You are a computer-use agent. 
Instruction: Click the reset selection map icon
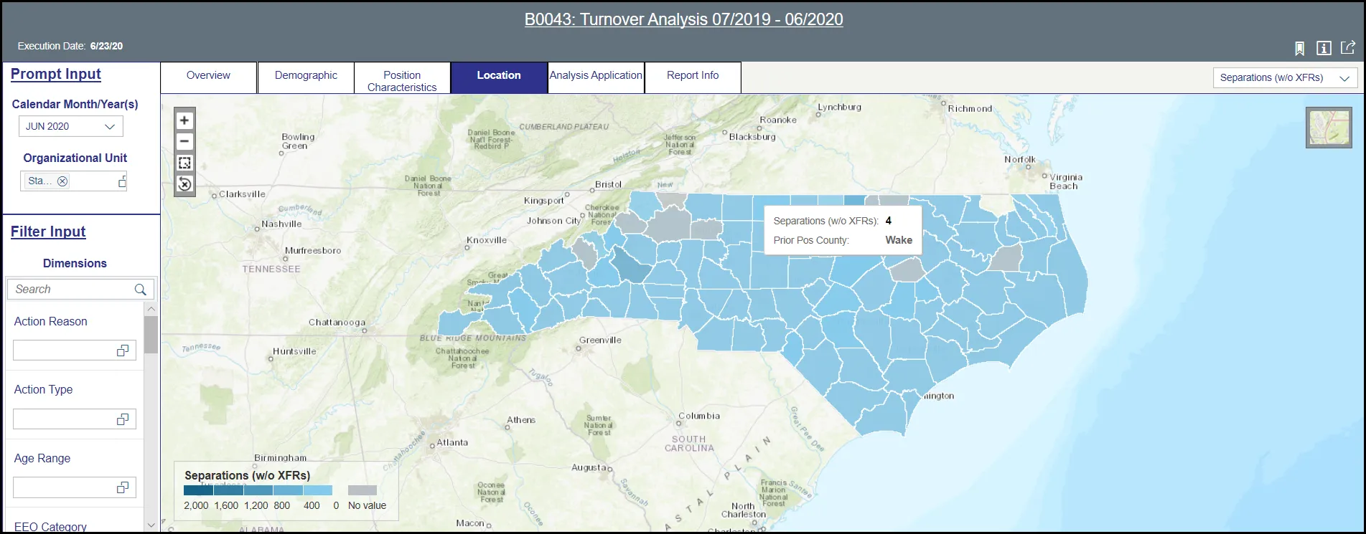tap(184, 184)
